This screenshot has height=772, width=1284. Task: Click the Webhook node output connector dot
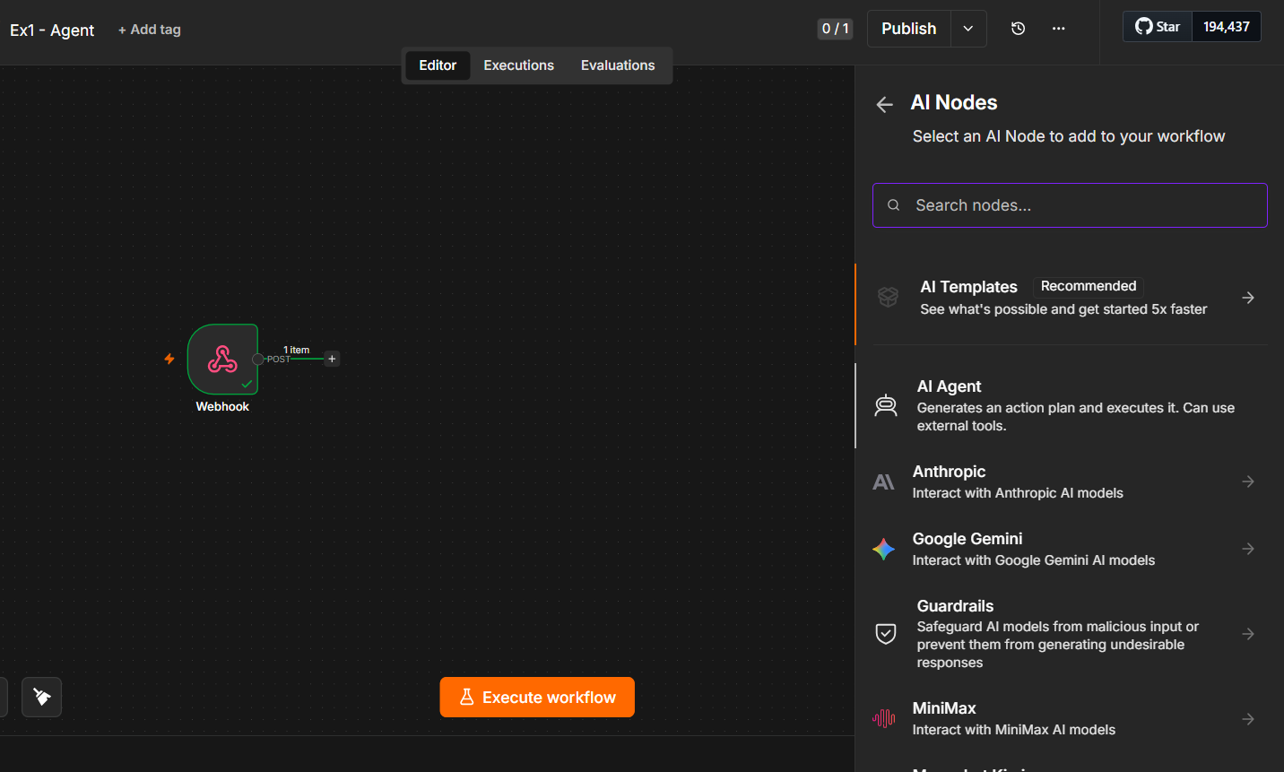pyautogui.click(x=258, y=359)
